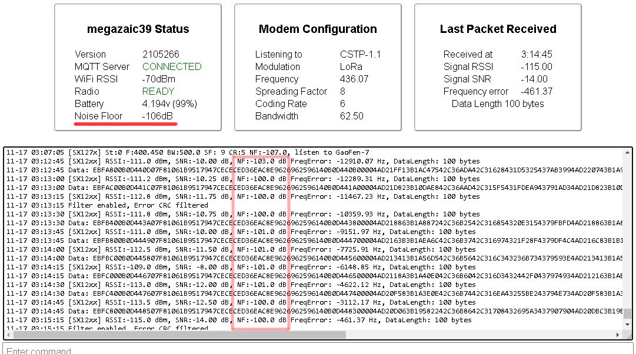Screen dimensions: 636x354
Task: Click the megazaic39 Status heading
Action: (x=138, y=29)
